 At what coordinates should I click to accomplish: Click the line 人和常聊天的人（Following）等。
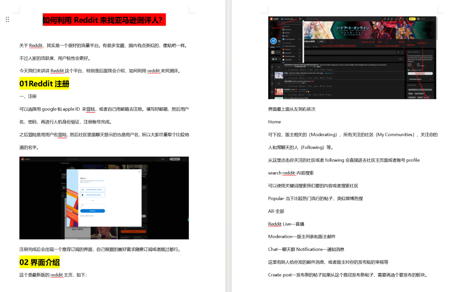[x=302, y=148]
